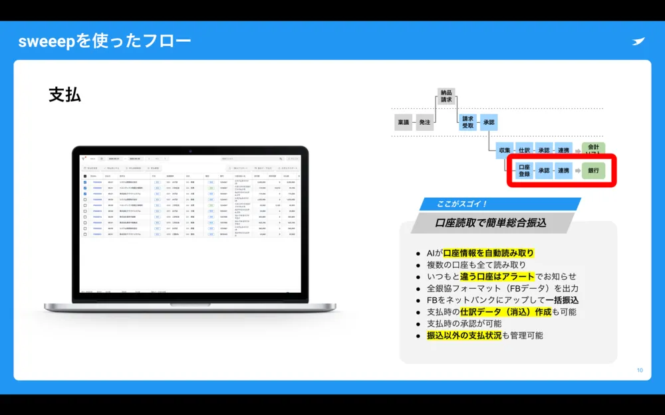Toggle the select-all checkbox in table header

(85, 176)
